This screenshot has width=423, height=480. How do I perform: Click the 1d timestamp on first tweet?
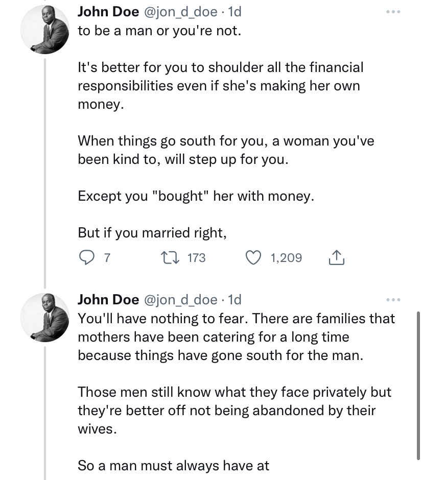click(x=233, y=11)
